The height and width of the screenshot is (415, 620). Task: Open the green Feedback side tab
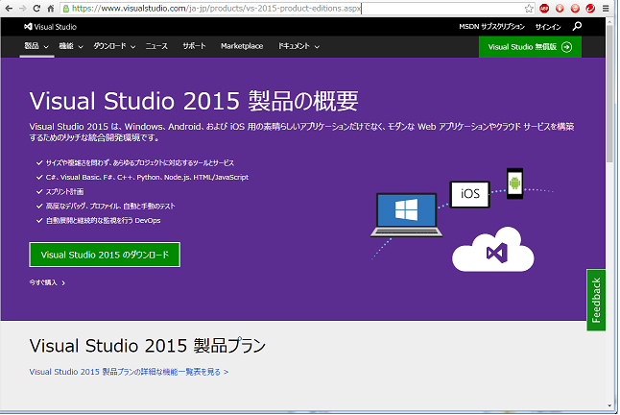click(x=596, y=300)
